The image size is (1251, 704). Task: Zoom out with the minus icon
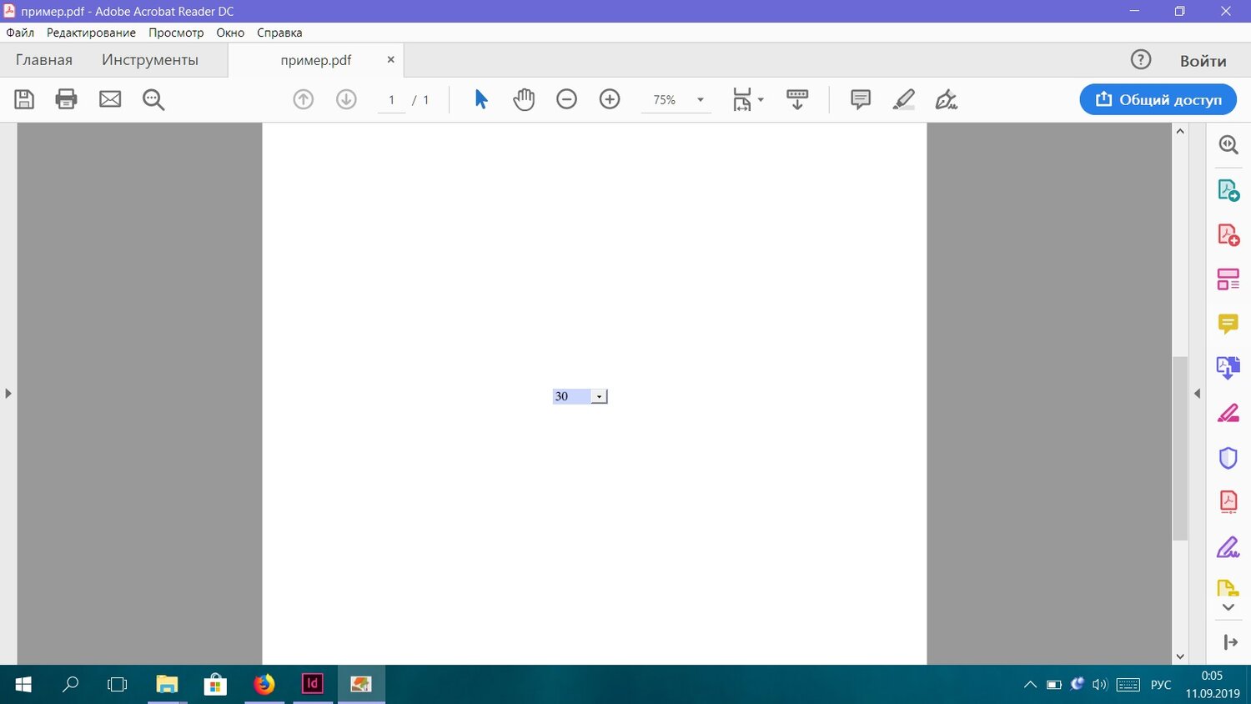566,99
